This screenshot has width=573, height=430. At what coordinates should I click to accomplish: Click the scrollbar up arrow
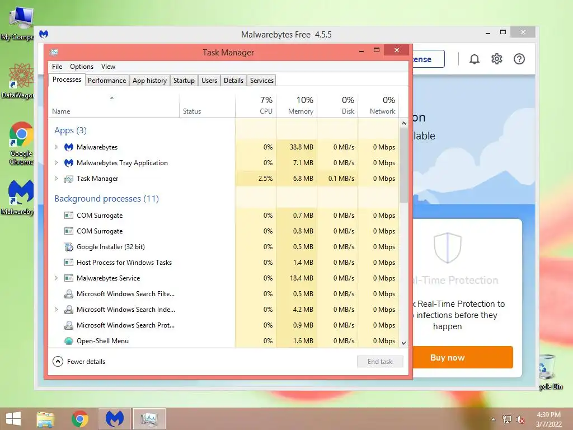tap(403, 123)
